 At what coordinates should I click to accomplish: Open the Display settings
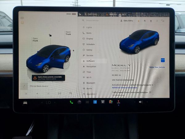[x=88, y=39]
